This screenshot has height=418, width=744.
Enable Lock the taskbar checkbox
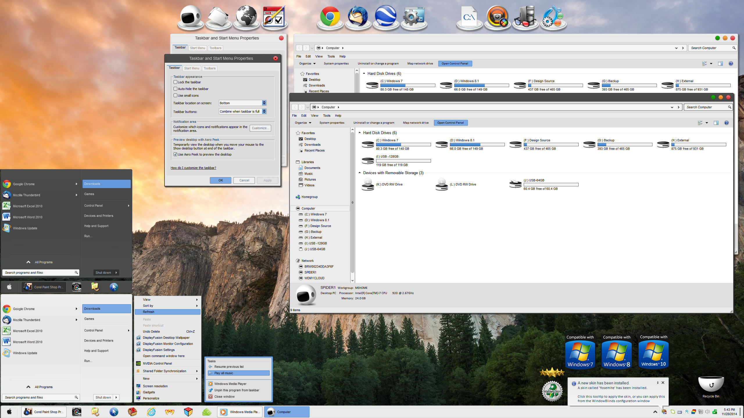coord(175,82)
